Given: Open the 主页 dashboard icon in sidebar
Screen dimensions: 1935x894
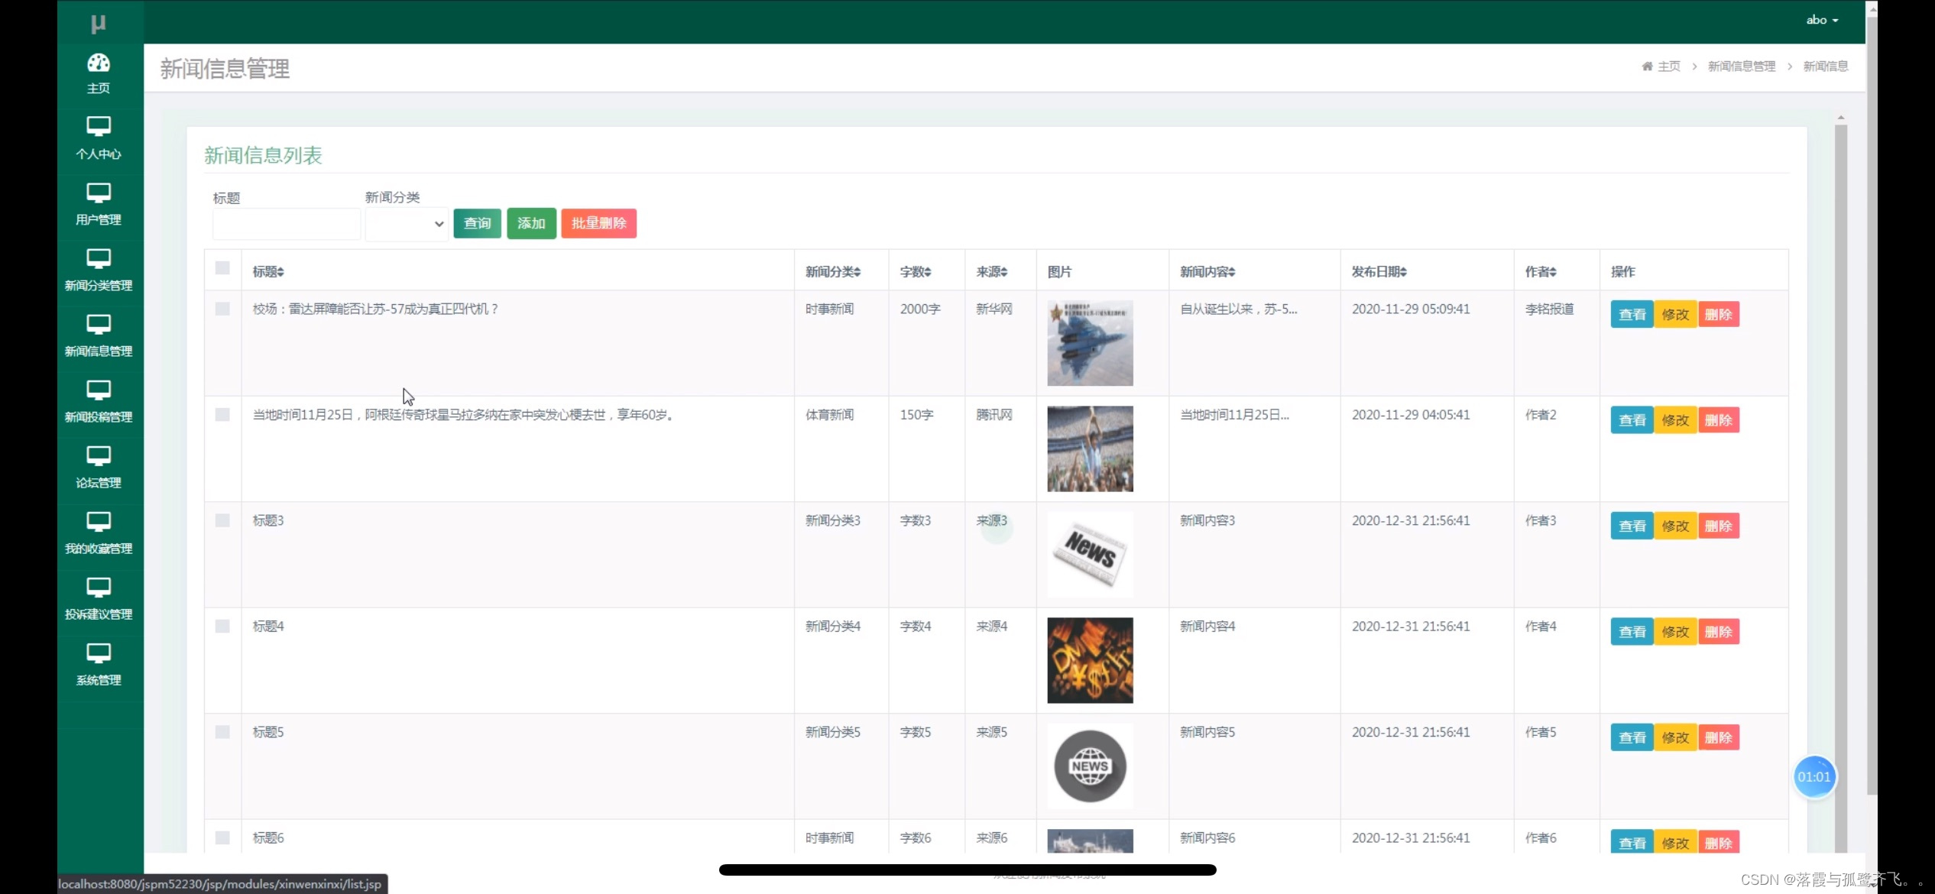Looking at the screenshot, I should tap(99, 63).
